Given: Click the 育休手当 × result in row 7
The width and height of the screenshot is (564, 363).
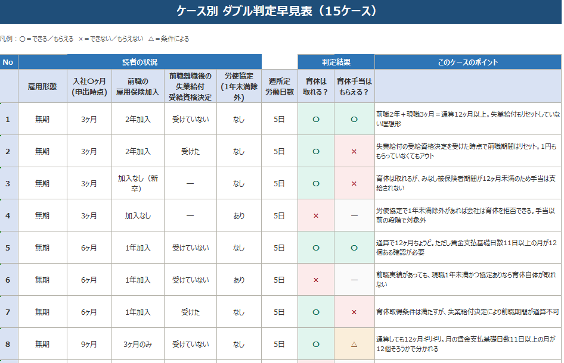Looking at the screenshot, I should 354,312.
